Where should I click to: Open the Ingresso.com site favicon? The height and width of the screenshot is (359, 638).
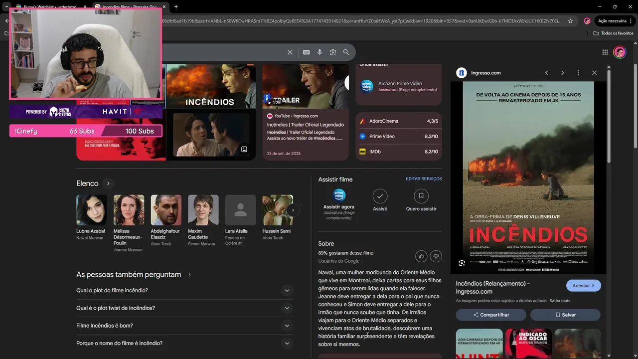click(x=462, y=73)
